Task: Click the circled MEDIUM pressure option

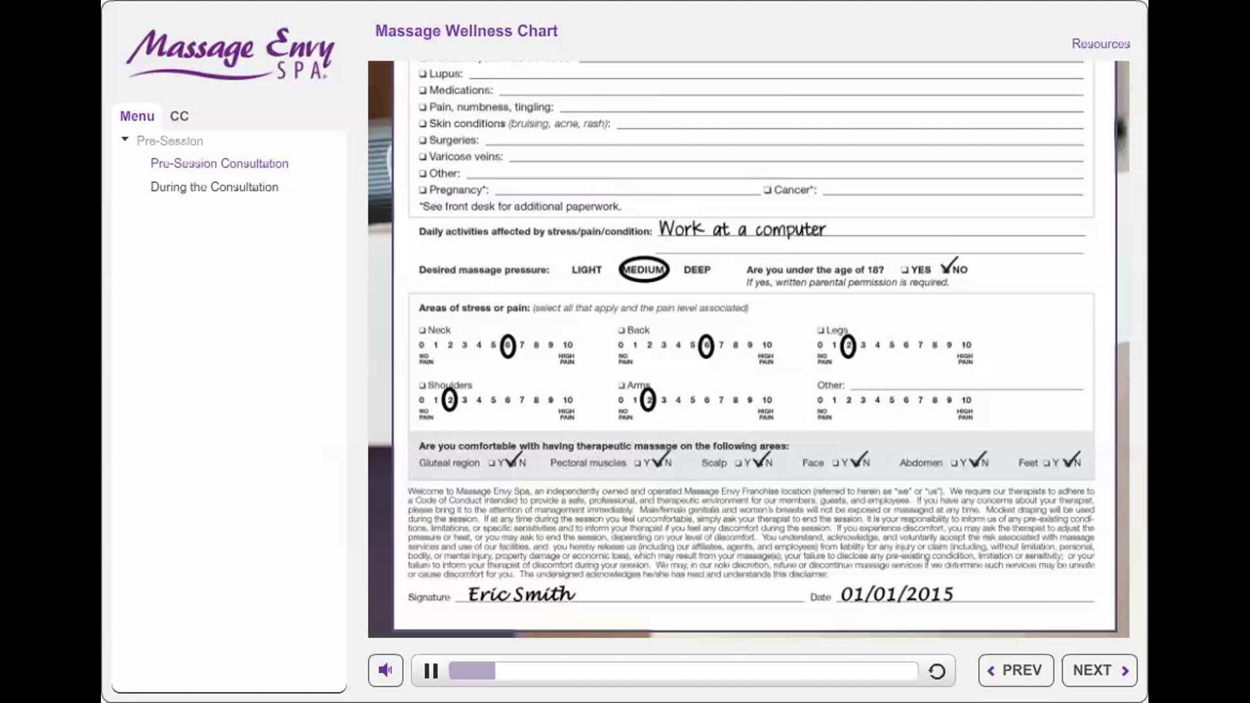Action: point(643,269)
